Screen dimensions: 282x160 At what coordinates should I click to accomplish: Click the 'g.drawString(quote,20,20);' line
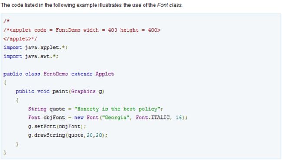tap(68, 135)
